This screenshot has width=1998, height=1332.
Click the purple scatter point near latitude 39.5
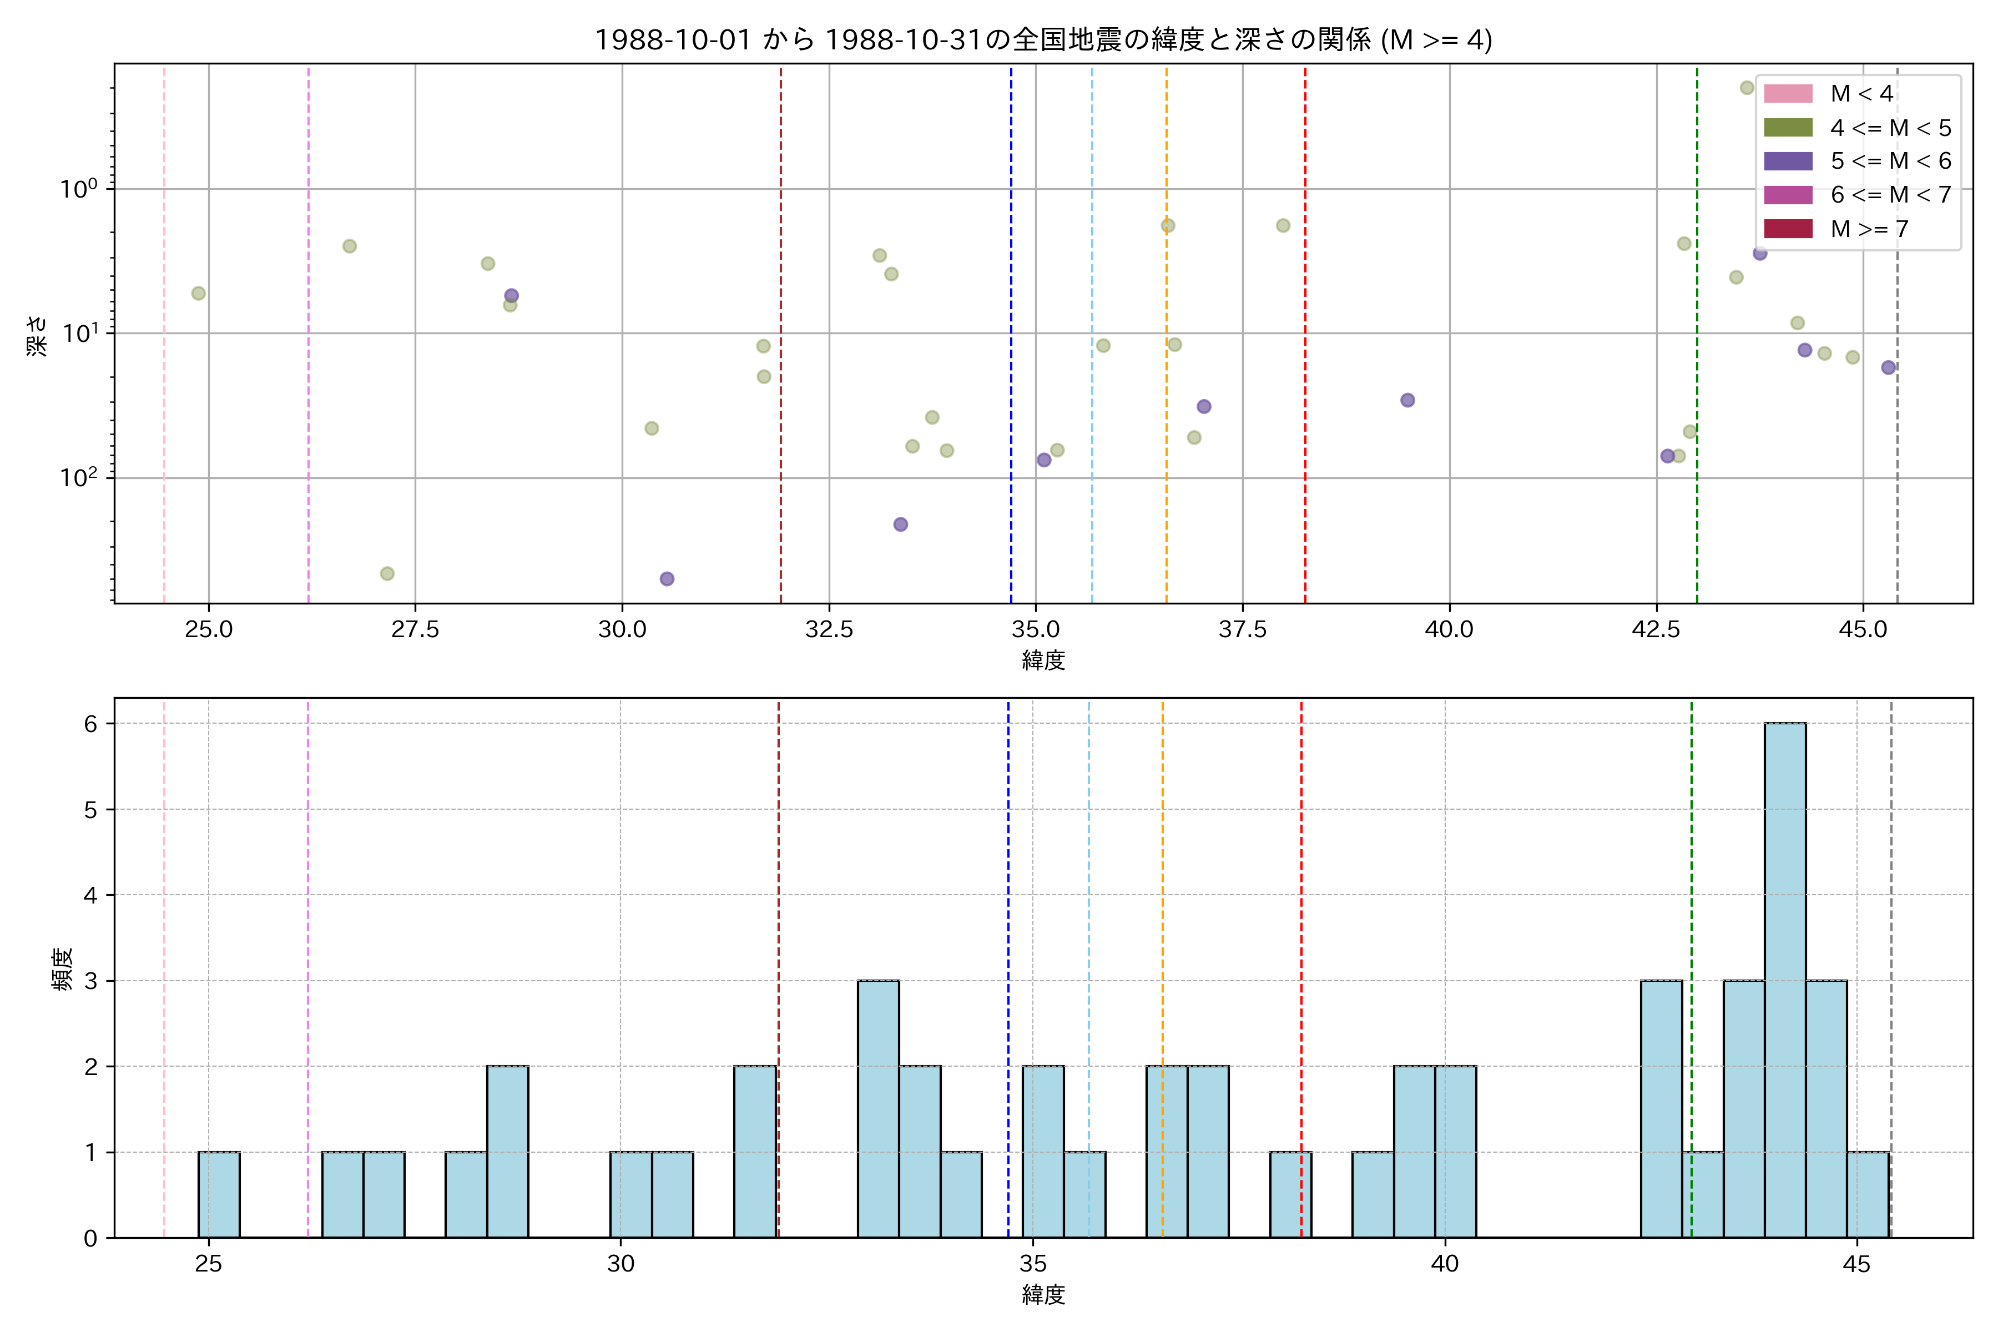[x=1407, y=400]
